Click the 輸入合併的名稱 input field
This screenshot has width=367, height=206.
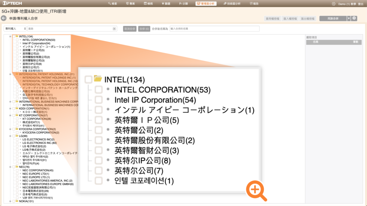point(214,29)
